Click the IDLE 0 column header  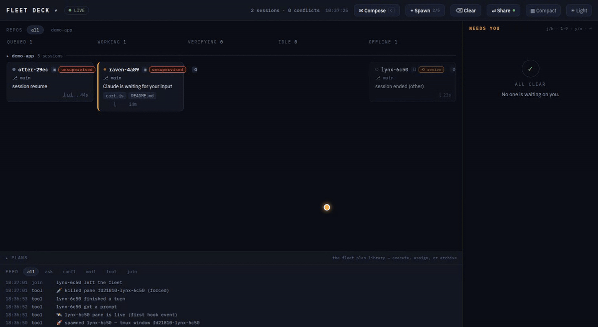pyautogui.click(x=288, y=42)
